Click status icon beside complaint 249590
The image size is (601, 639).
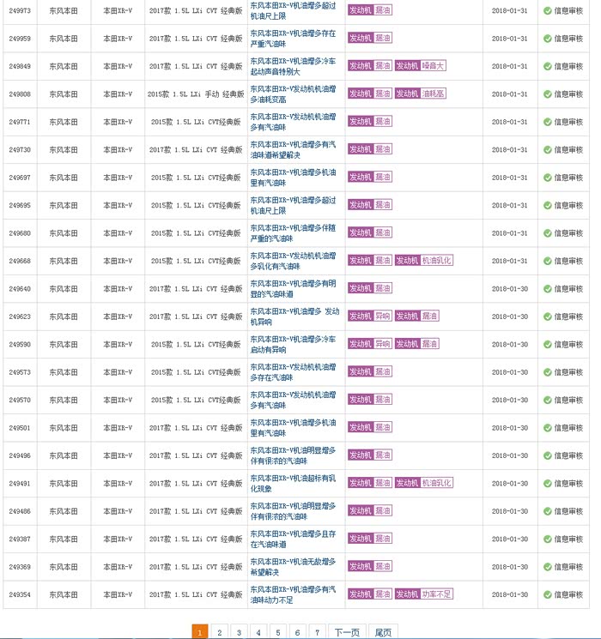click(547, 344)
